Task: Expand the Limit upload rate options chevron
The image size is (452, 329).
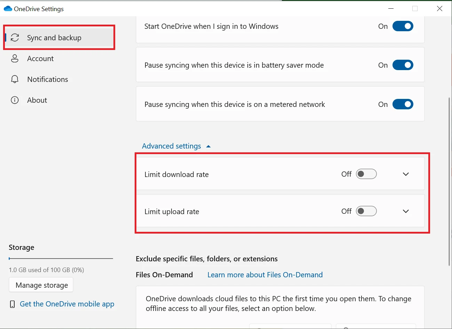Action: click(406, 211)
